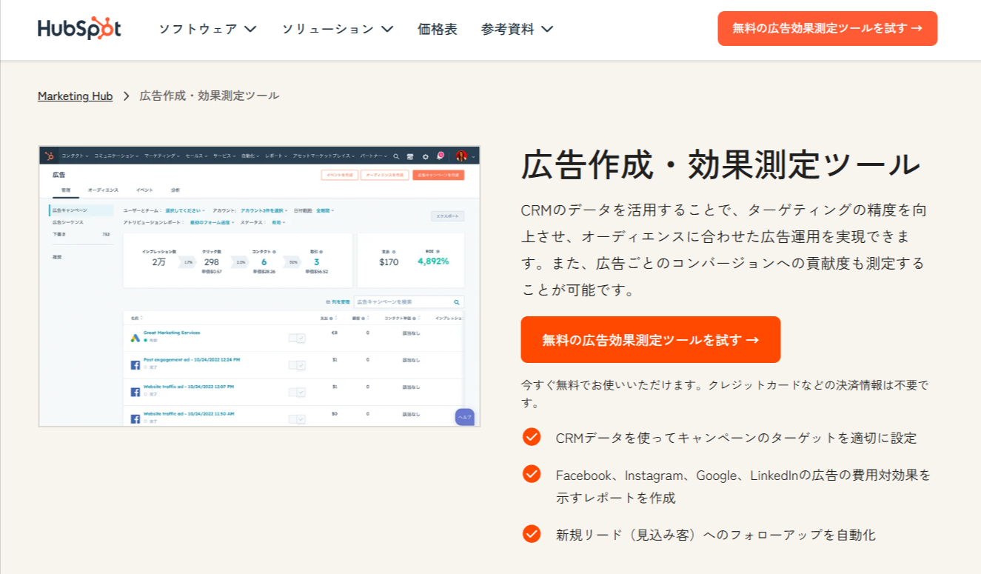981x574 pixels.
Task: Expand the ソフトウェア dropdown in the top navigation
Action: click(207, 29)
